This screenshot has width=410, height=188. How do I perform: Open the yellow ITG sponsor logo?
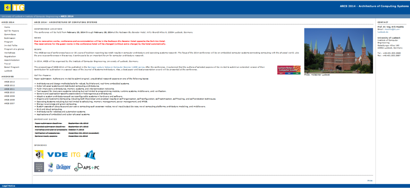point(76,155)
